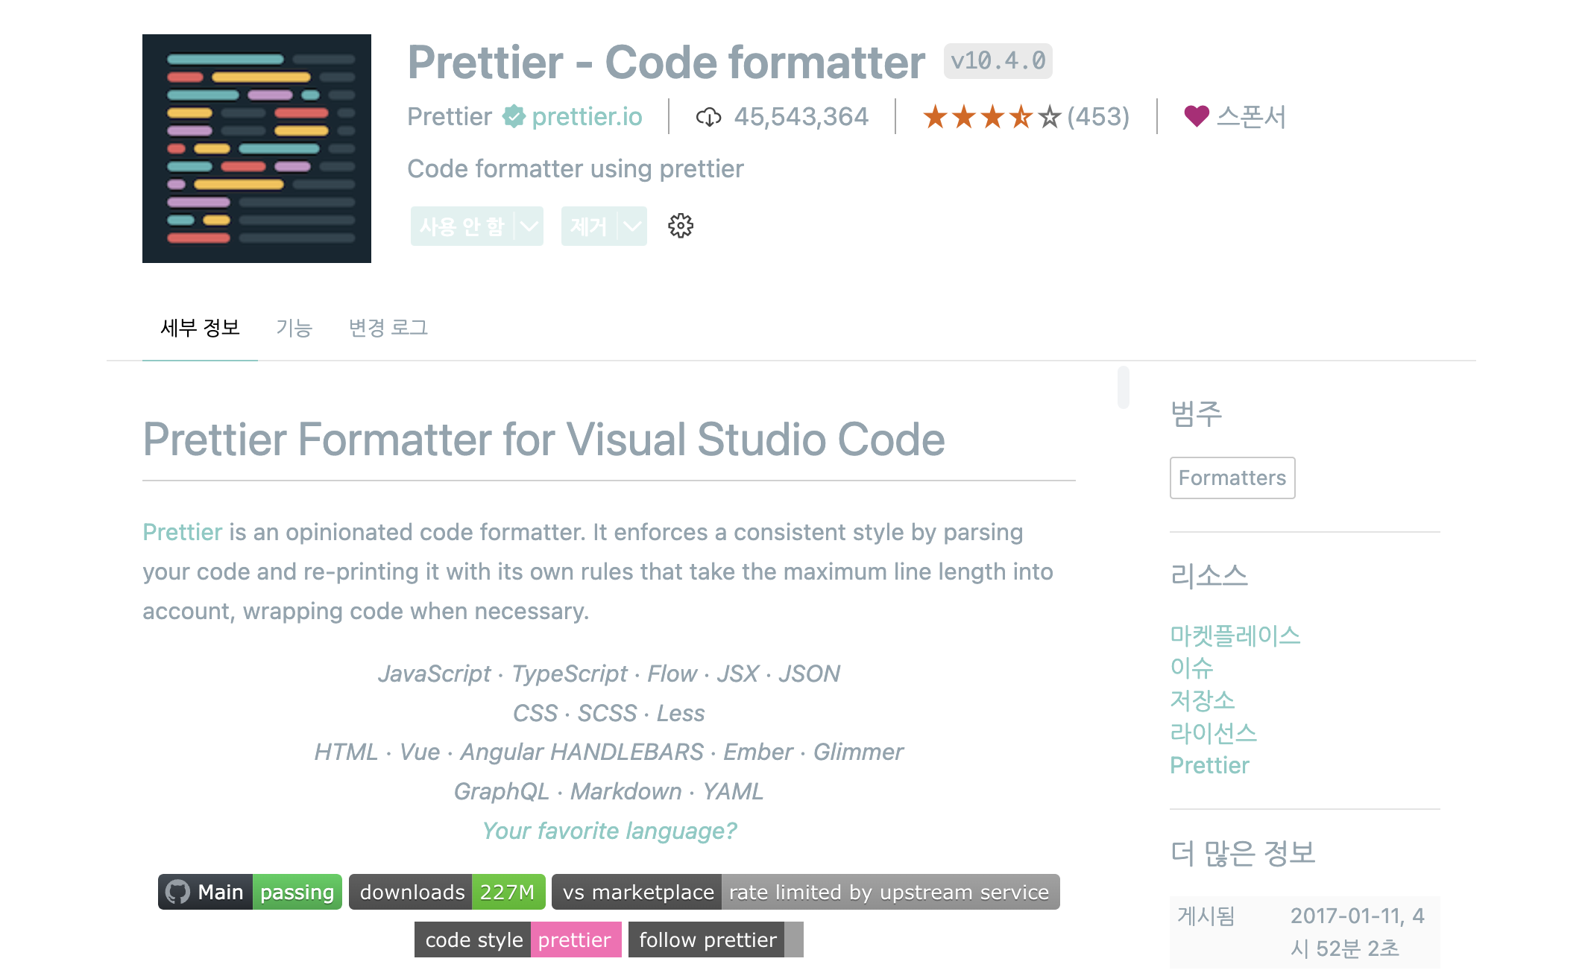
Task: Click the sponsor heart icon
Action: [x=1196, y=116]
